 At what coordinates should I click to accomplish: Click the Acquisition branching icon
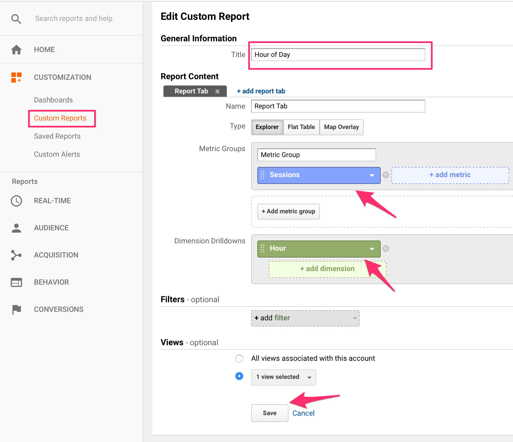[16, 255]
